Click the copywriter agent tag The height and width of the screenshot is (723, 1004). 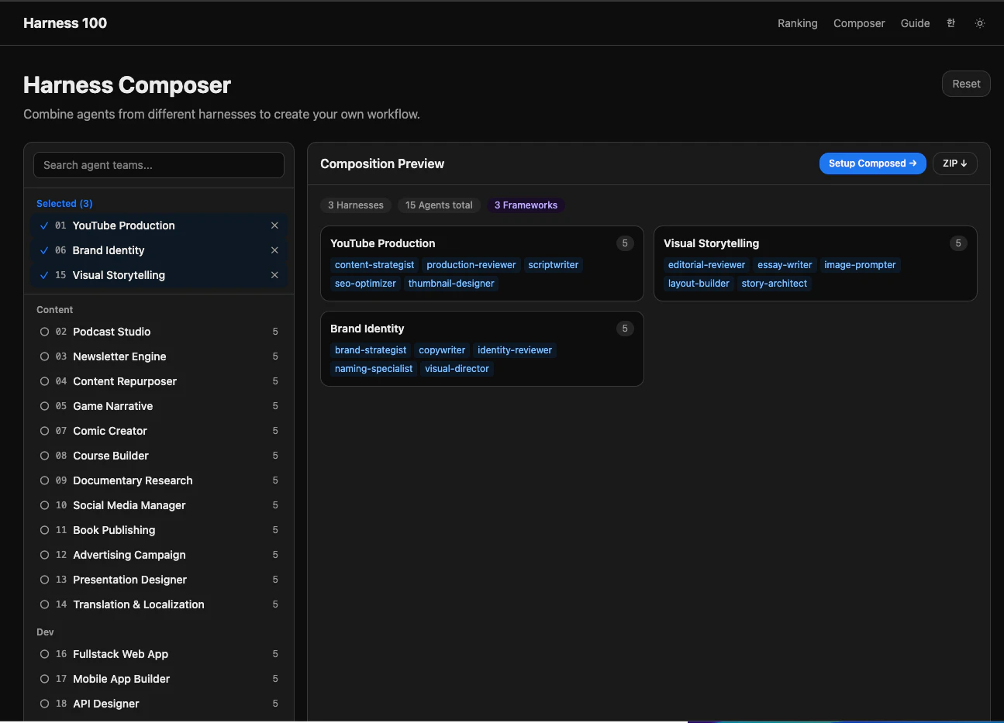(442, 350)
